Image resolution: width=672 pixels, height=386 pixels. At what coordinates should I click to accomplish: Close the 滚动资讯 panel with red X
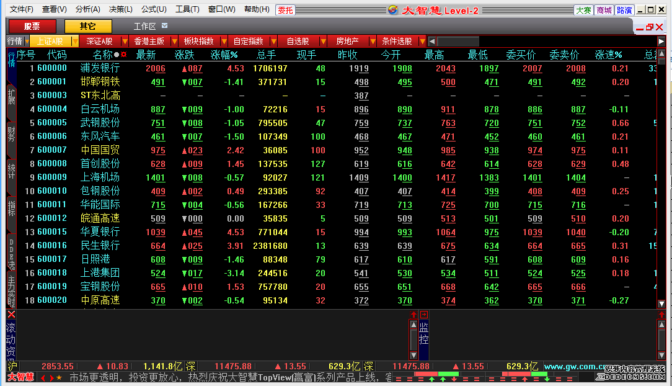[x=12, y=315]
